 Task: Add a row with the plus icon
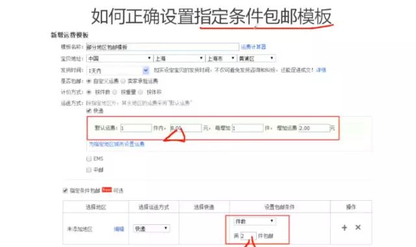[x=344, y=227]
